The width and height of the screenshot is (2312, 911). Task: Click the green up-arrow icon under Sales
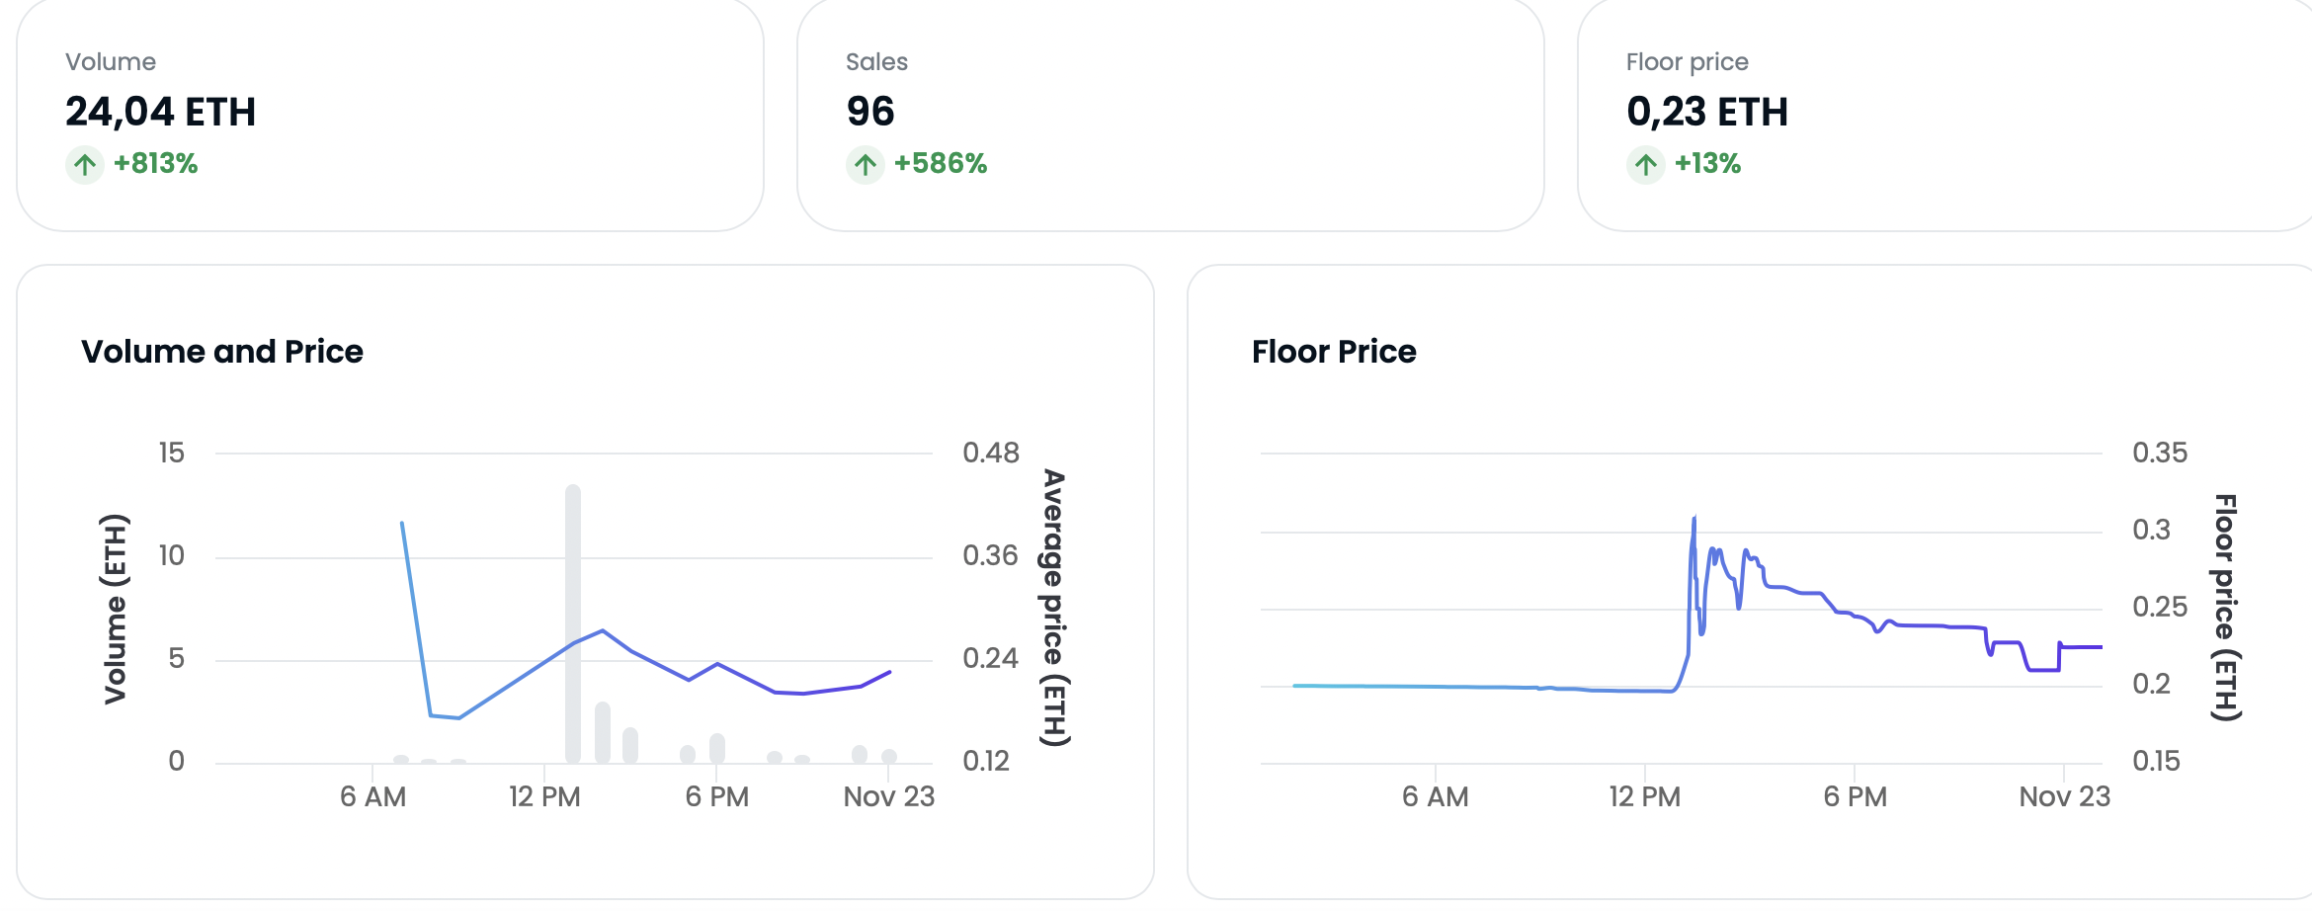866,164
